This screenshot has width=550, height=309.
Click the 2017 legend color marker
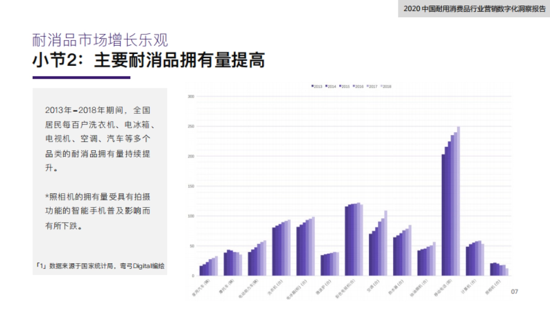(368, 86)
